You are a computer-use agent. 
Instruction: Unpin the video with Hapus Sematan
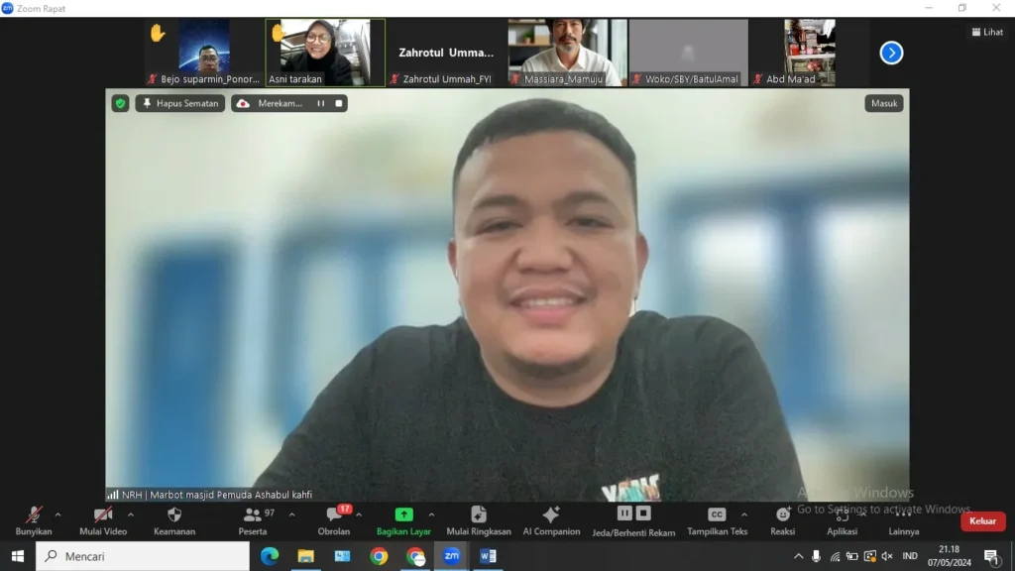(x=180, y=103)
